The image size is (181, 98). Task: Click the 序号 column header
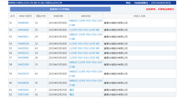(x=13, y=16)
